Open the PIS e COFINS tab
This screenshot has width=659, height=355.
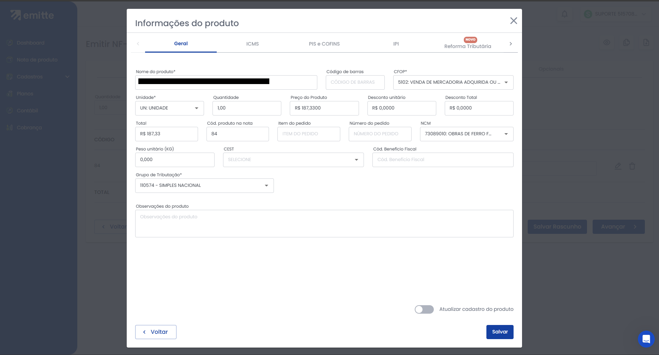pos(324,44)
